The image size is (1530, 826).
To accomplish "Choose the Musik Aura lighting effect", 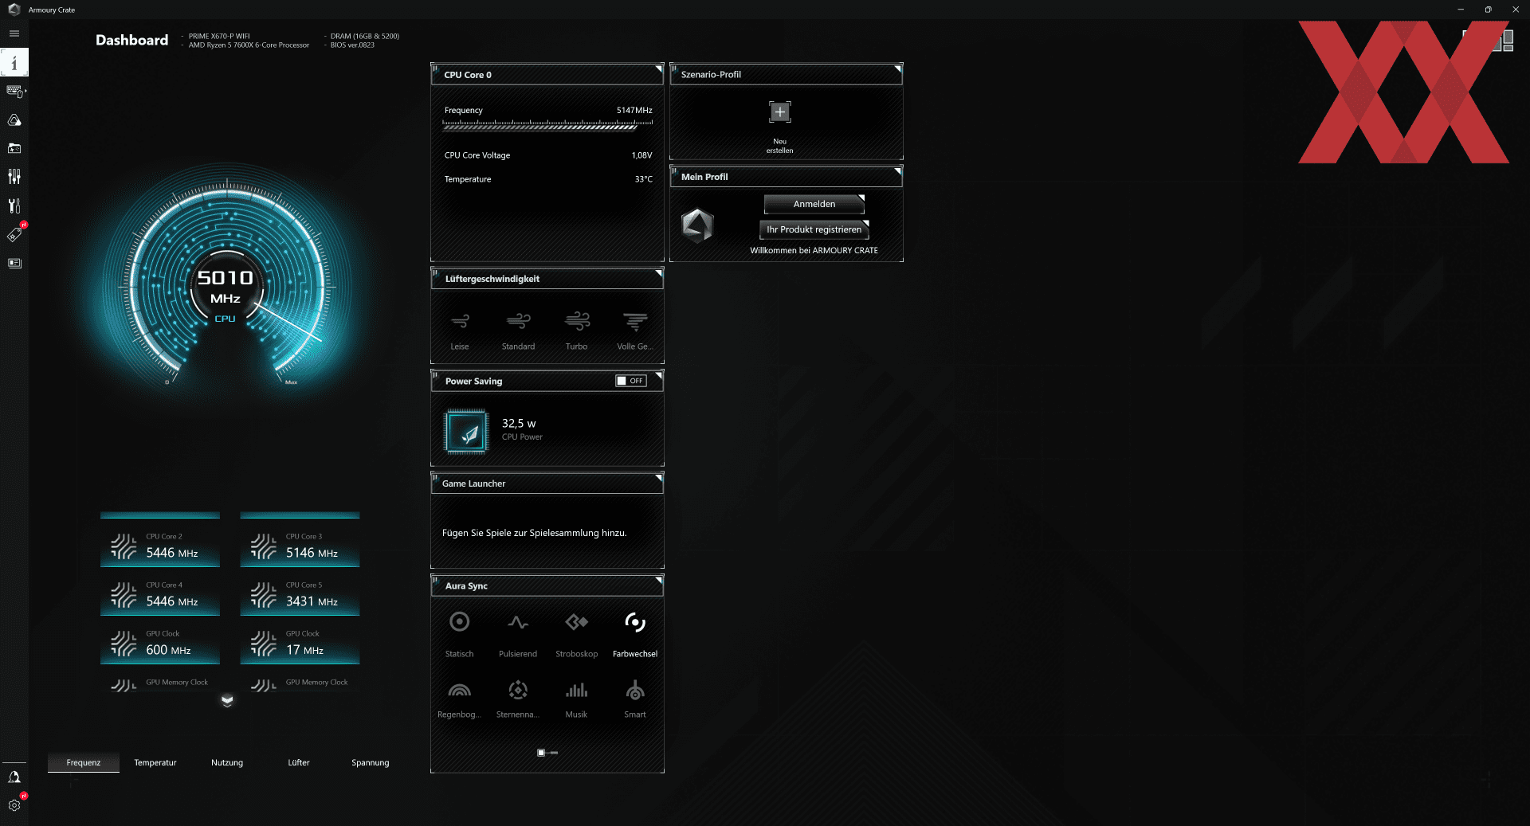I will coord(576,699).
